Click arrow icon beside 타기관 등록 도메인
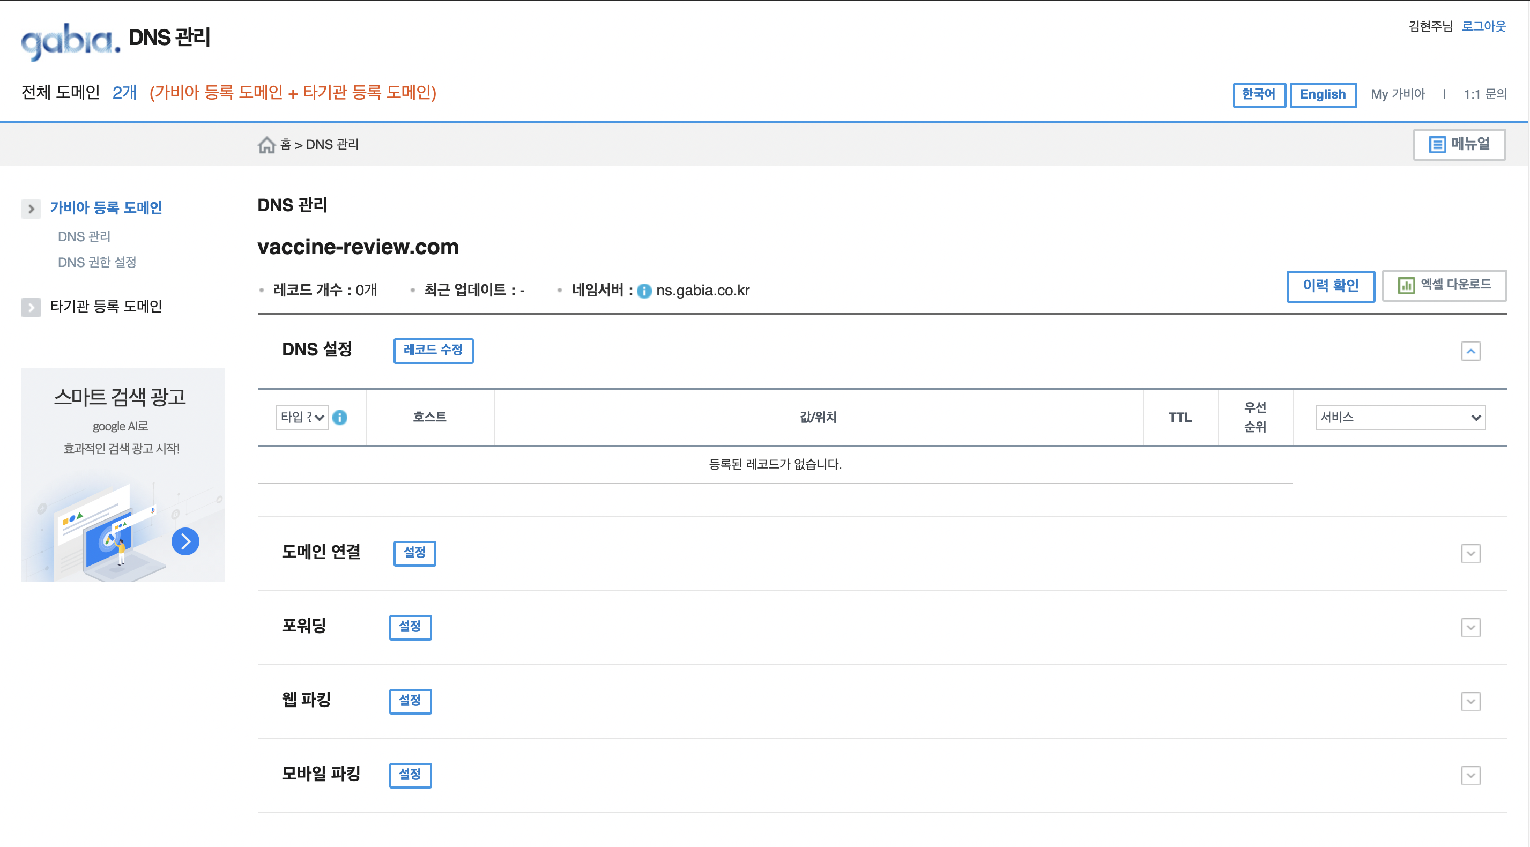This screenshot has width=1530, height=847. tap(31, 307)
